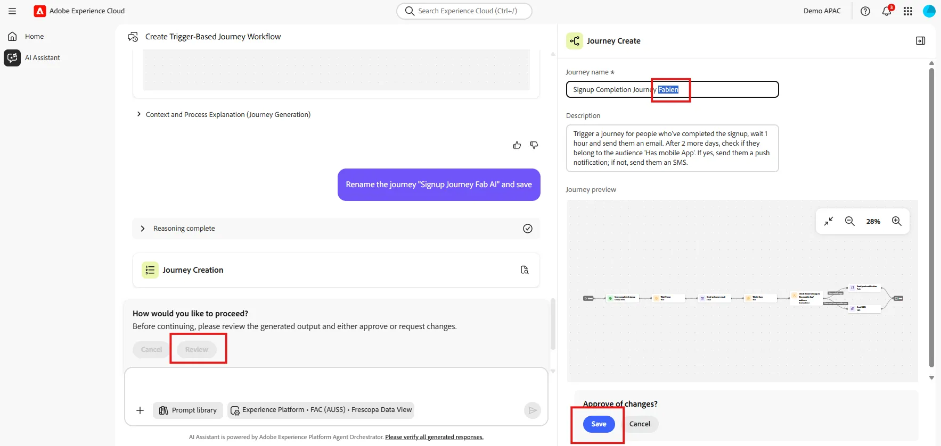Collapse the Journey Create side panel
The width and height of the screenshot is (941, 446).
(920, 41)
